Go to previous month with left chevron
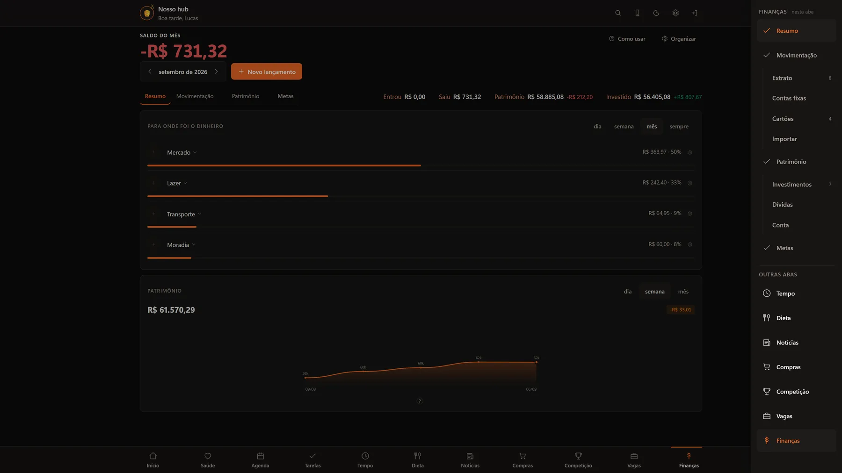The width and height of the screenshot is (842, 473). (x=150, y=72)
